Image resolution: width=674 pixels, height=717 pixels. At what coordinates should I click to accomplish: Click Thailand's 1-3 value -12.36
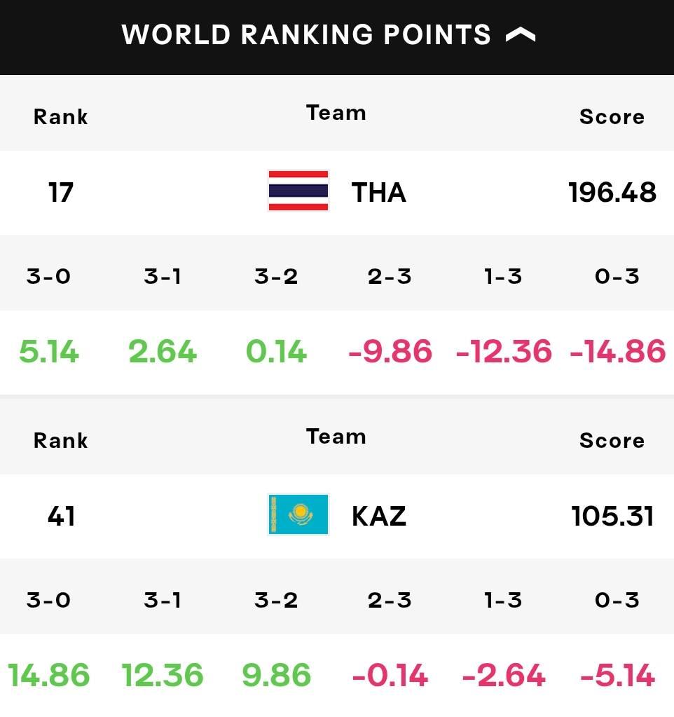504,352
